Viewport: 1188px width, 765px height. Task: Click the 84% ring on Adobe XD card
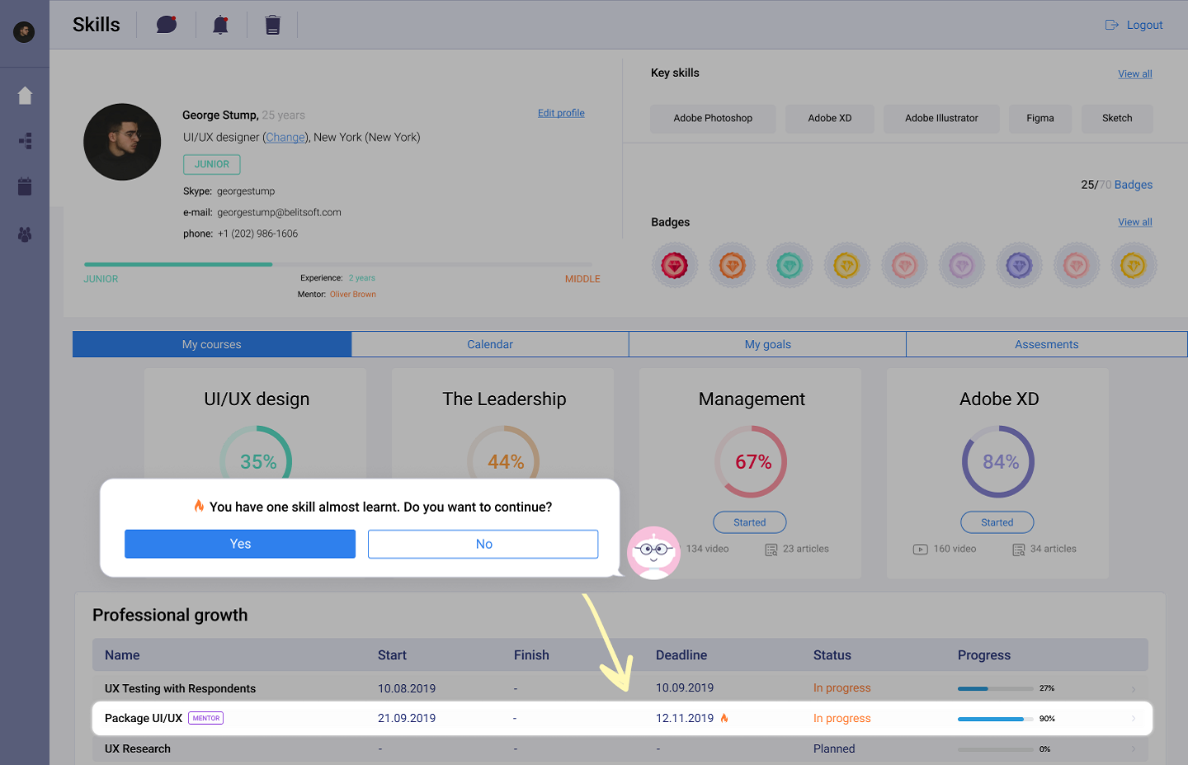pyautogui.click(x=998, y=461)
